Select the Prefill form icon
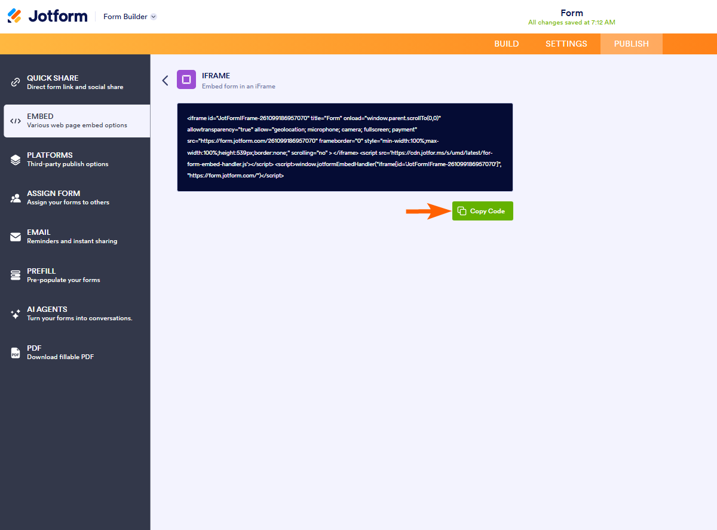This screenshot has height=530, width=717. 16,275
